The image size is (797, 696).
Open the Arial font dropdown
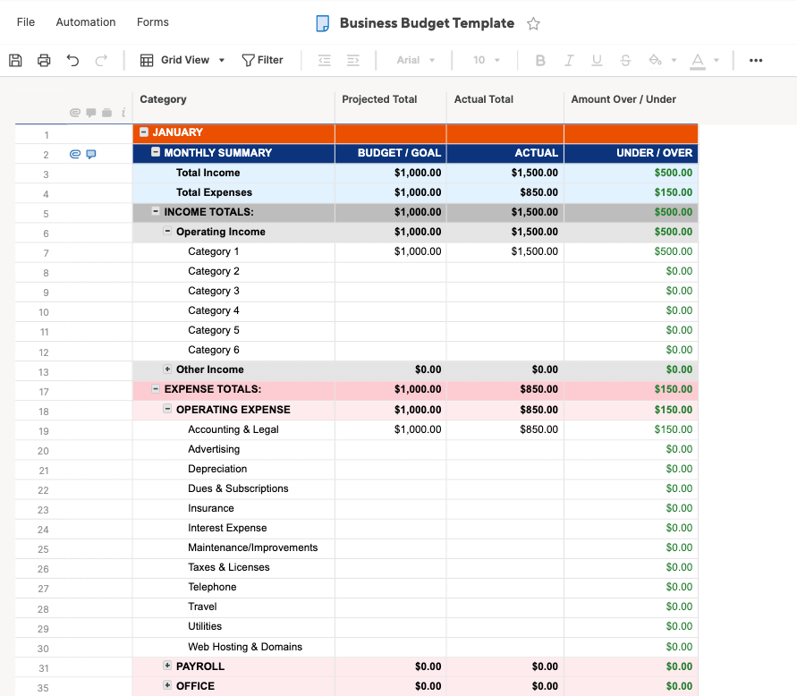(416, 60)
